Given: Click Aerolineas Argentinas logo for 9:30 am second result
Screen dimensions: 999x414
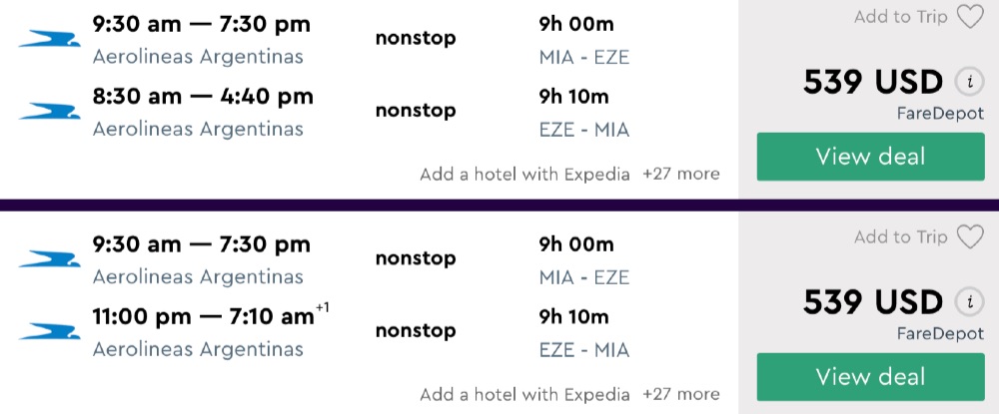Looking at the screenshot, I should click(49, 259).
